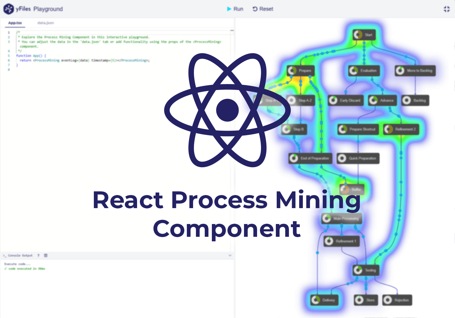Click the donut icon on the Testing node
Viewport: 455px width, 318px height.
358,270
